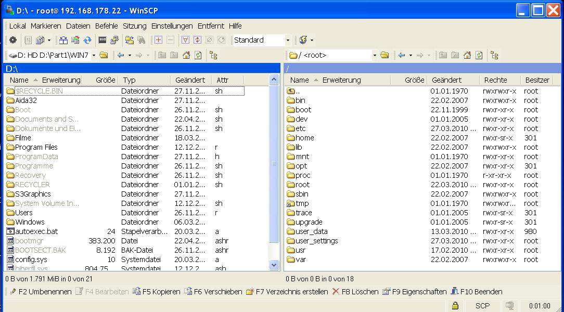The width and height of the screenshot is (564, 312).
Task: Open the Dateien menu
Action: [x=78, y=26]
